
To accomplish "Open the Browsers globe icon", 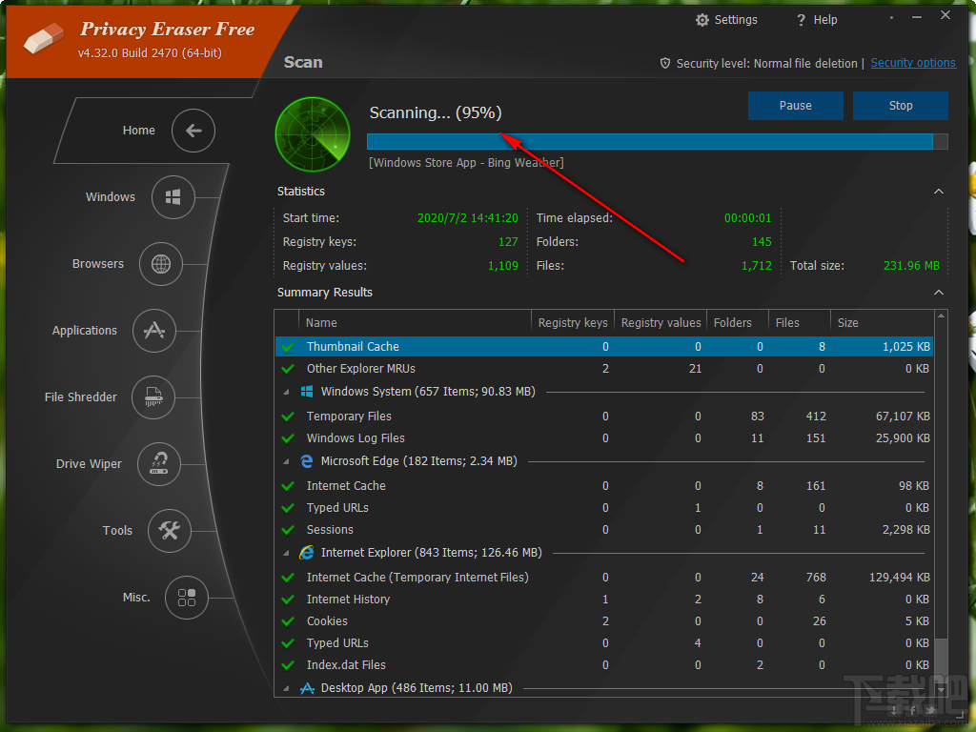I will point(160,264).
